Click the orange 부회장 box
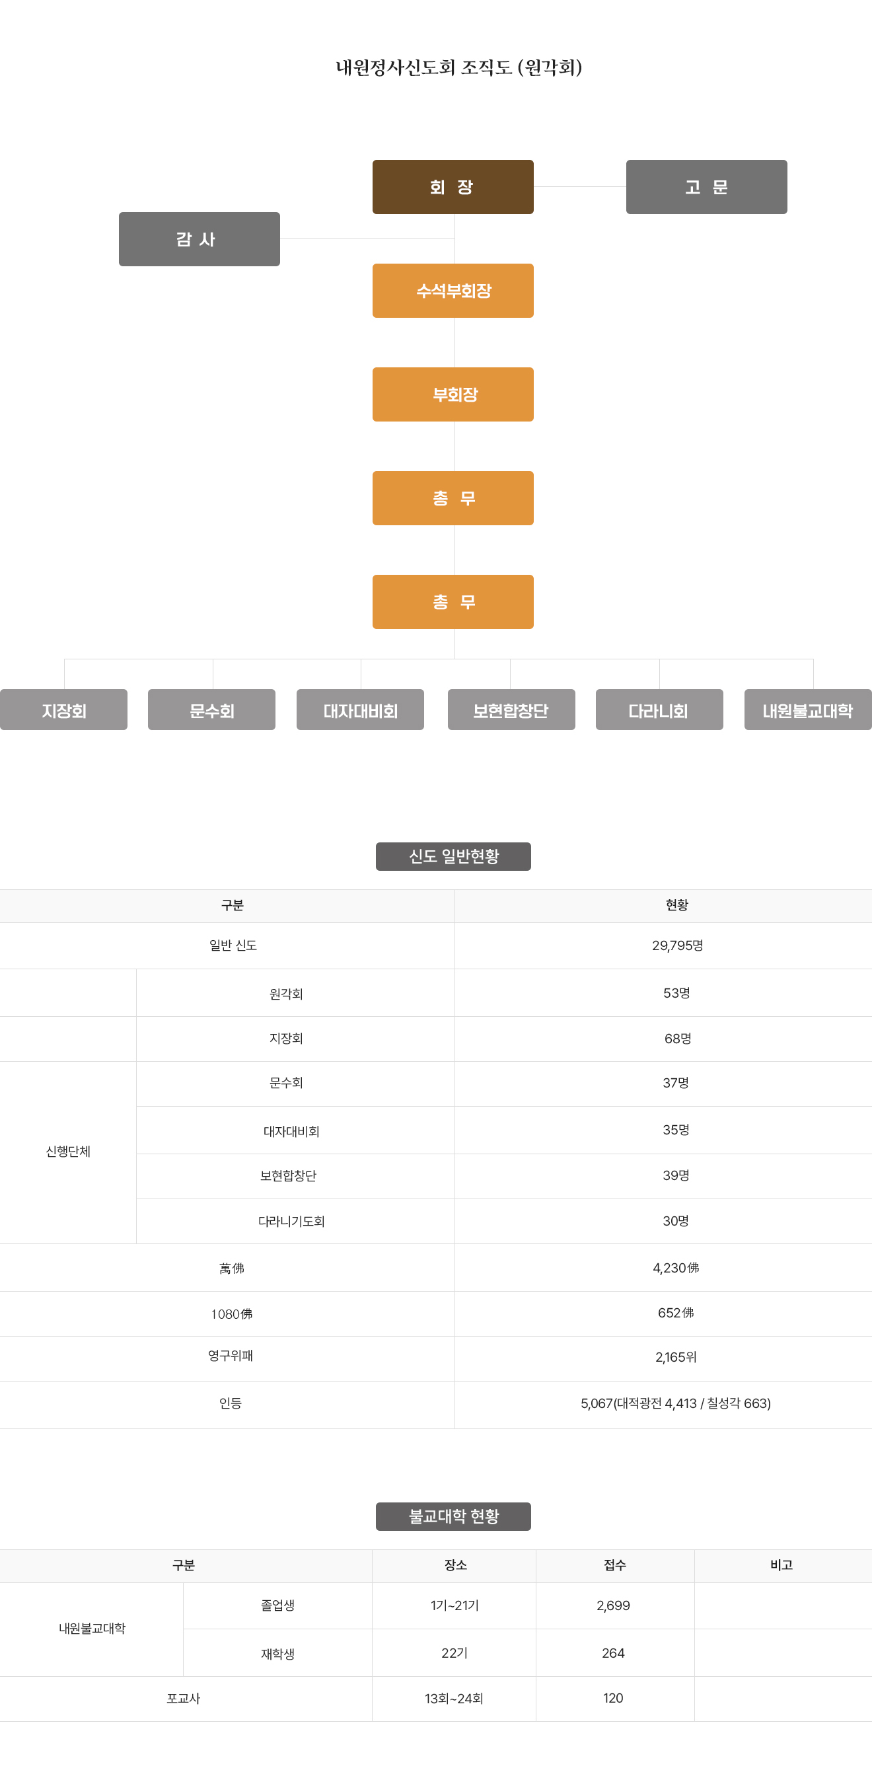872x1772 pixels. 453,395
